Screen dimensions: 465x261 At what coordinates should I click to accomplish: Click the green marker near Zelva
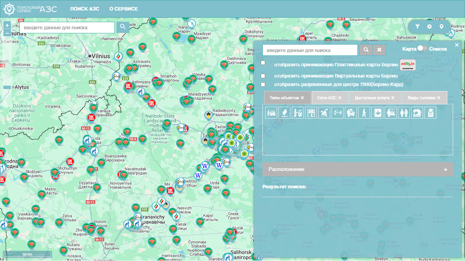(x=59, y=223)
